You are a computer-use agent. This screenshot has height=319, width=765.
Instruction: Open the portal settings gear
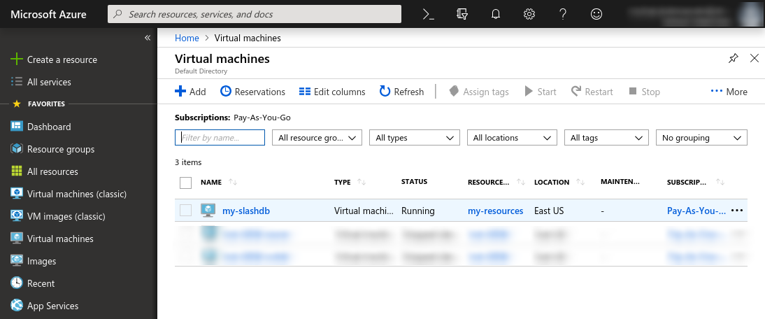(x=529, y=14)
